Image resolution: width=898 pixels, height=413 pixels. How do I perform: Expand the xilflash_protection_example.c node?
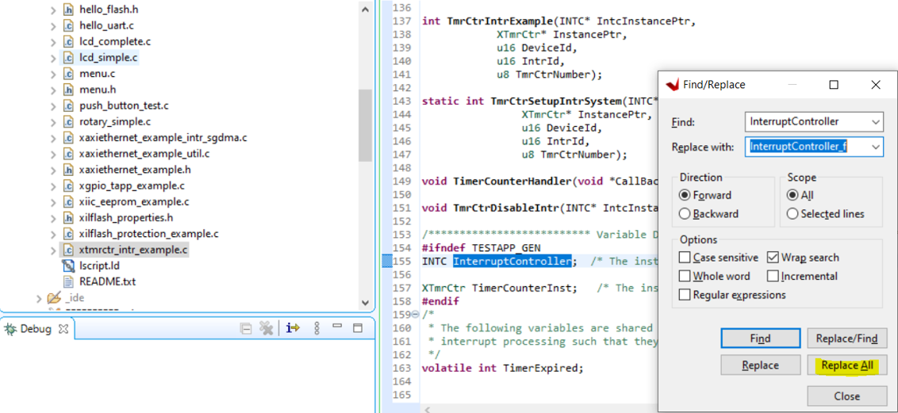pos(53,234)
